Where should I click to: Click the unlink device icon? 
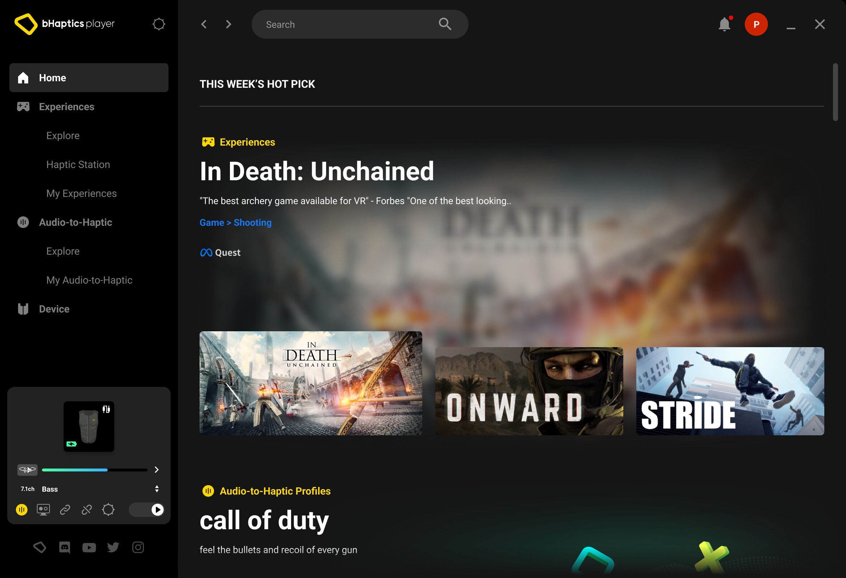[87, 510]
